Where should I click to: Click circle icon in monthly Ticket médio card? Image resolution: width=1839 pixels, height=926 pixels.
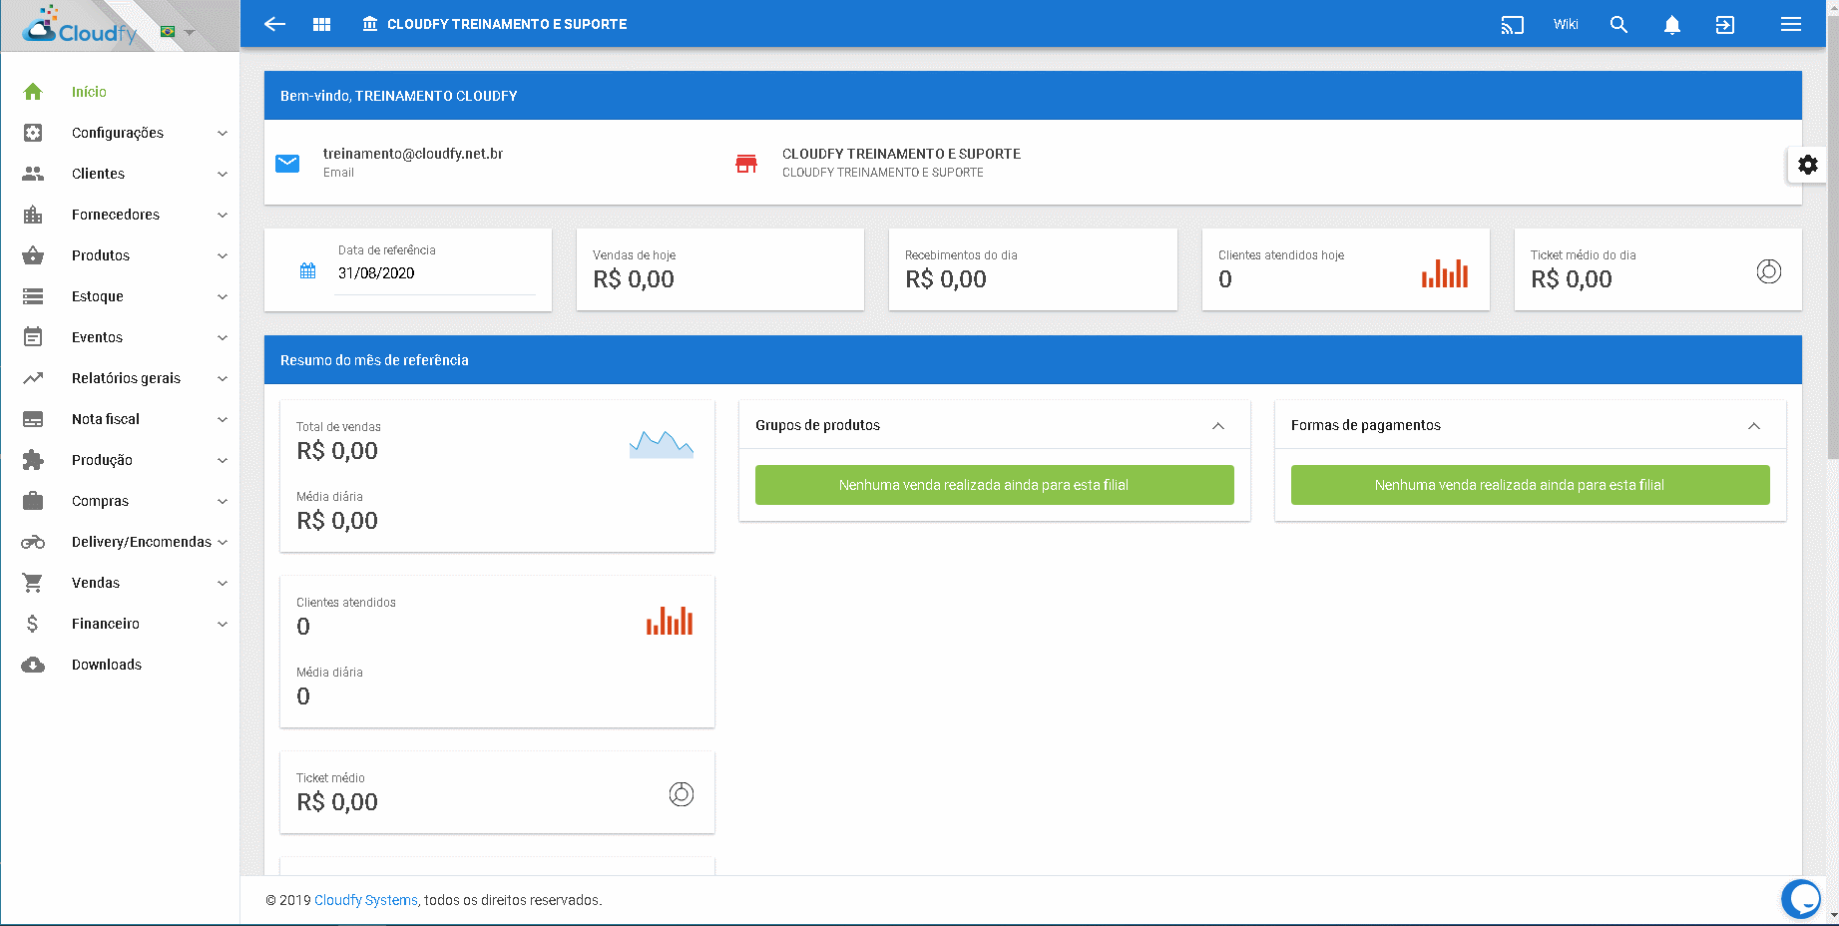point(681,793)
